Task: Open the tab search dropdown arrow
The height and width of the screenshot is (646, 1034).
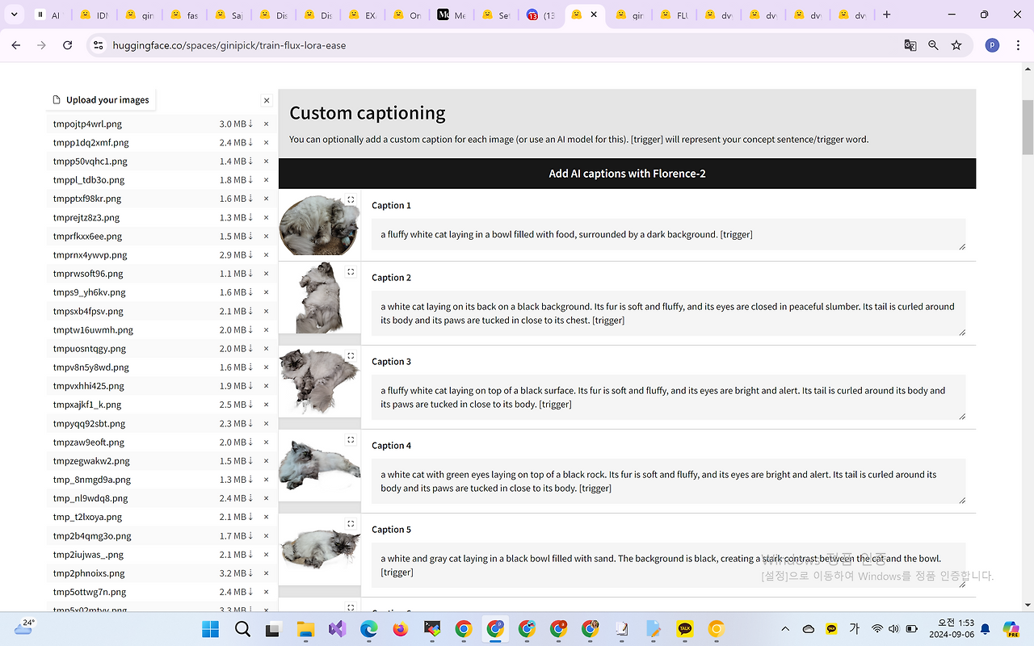Action: click(x=14, y=15)
